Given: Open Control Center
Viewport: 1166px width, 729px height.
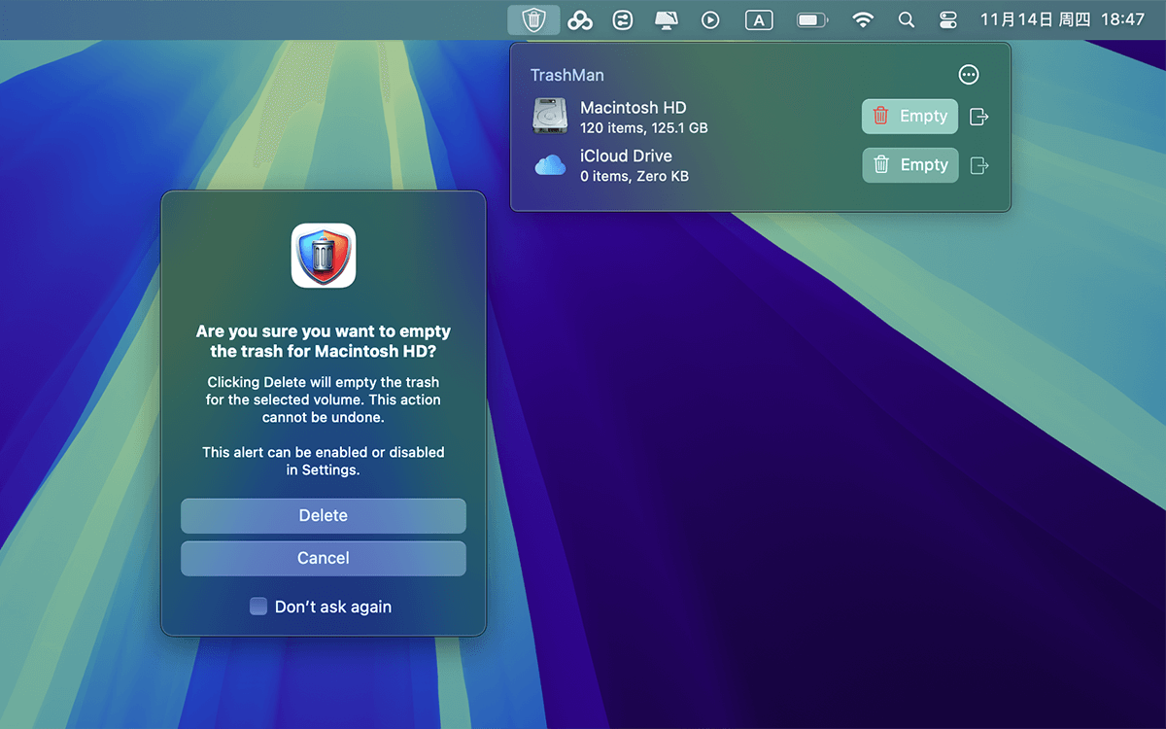Looking at the screenshot, I should (949, 19).
